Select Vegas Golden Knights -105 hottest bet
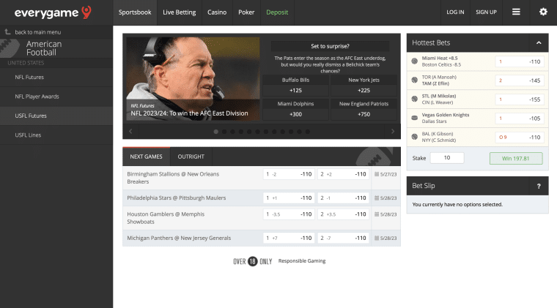The width and height of the screenshot is (557, 308). [520, 119]
